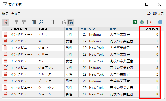Open search with the magnifier icon
Viewport: 166px width, 101px height.
(x=41, y=22)
